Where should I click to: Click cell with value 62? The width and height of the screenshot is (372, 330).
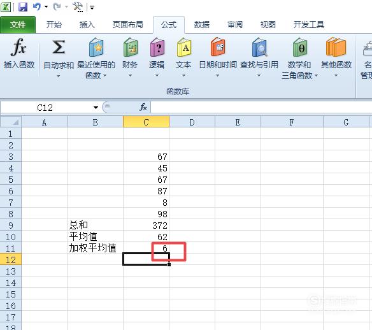(146, 236)
